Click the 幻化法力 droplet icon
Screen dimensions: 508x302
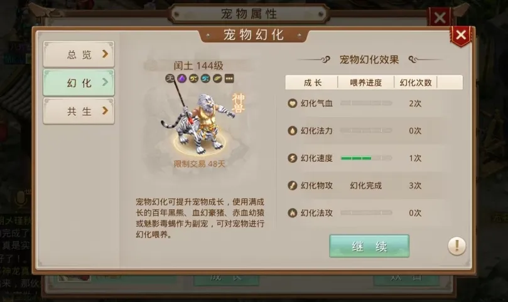[x=292, y=130]
